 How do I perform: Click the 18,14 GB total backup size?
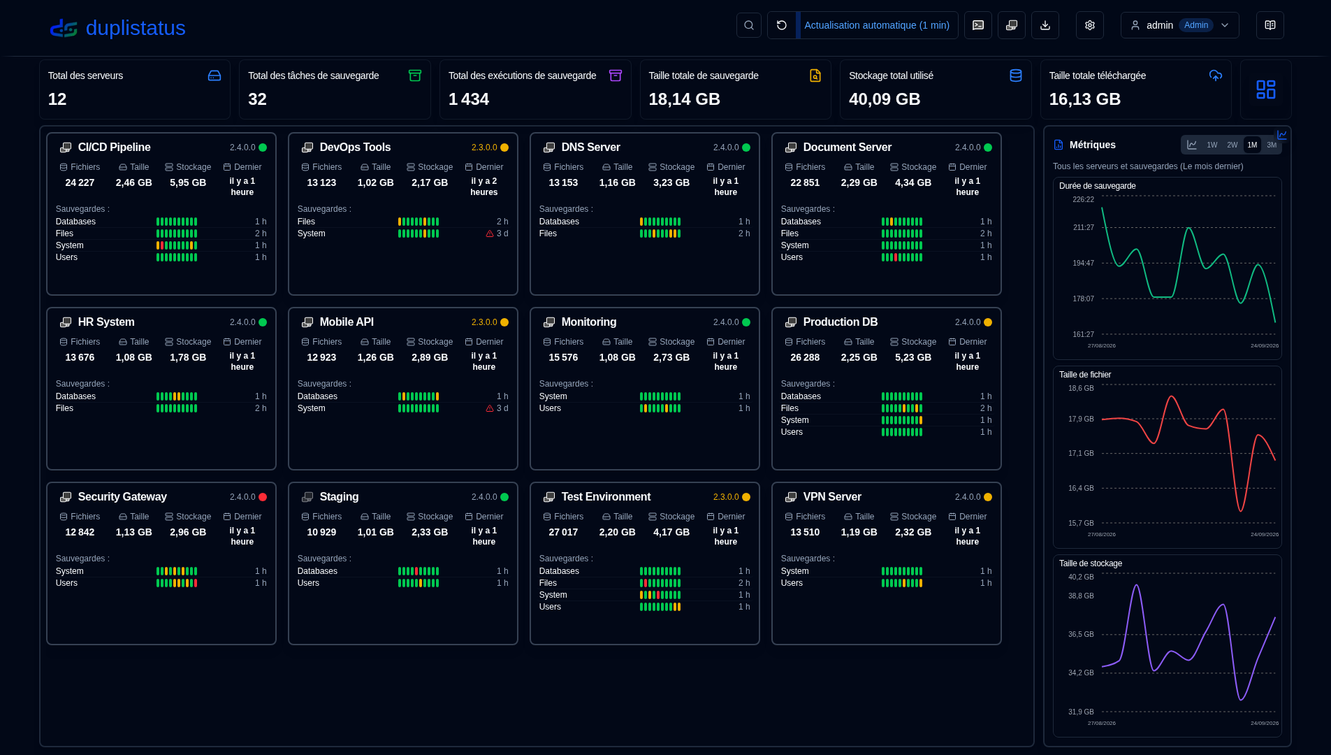684,99
